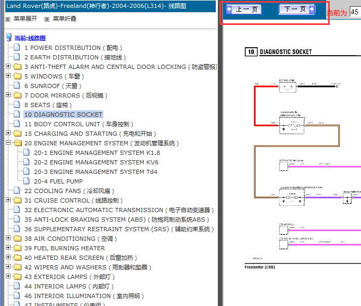Image resolution: width=361 pixels, height=306 pixels.
Task: Click folder icon of 31 CRUISE CONTROL
Action: click(x=17, y=200)
